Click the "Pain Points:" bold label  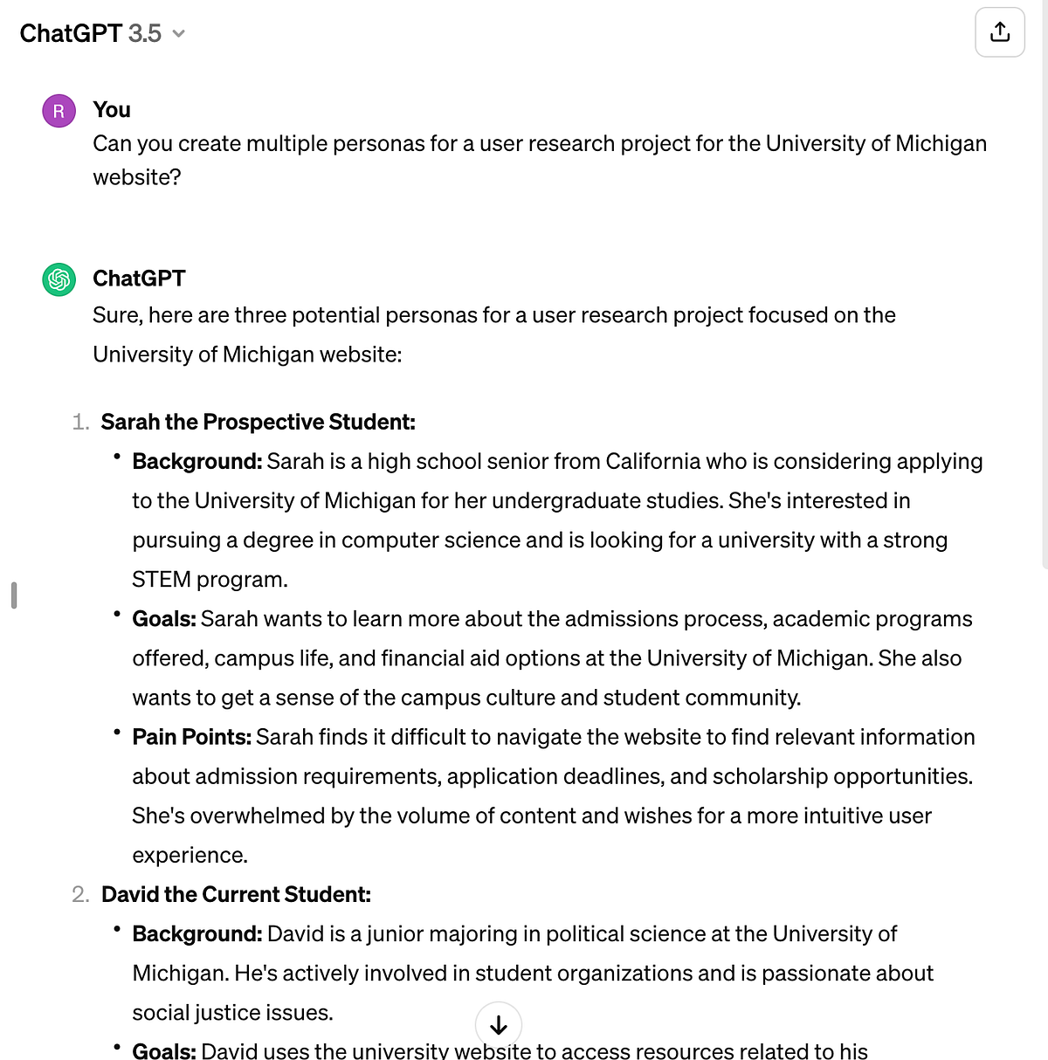[191, 737]
